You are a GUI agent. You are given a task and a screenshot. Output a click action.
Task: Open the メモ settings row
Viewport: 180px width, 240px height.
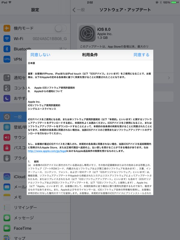click(35, 197)
